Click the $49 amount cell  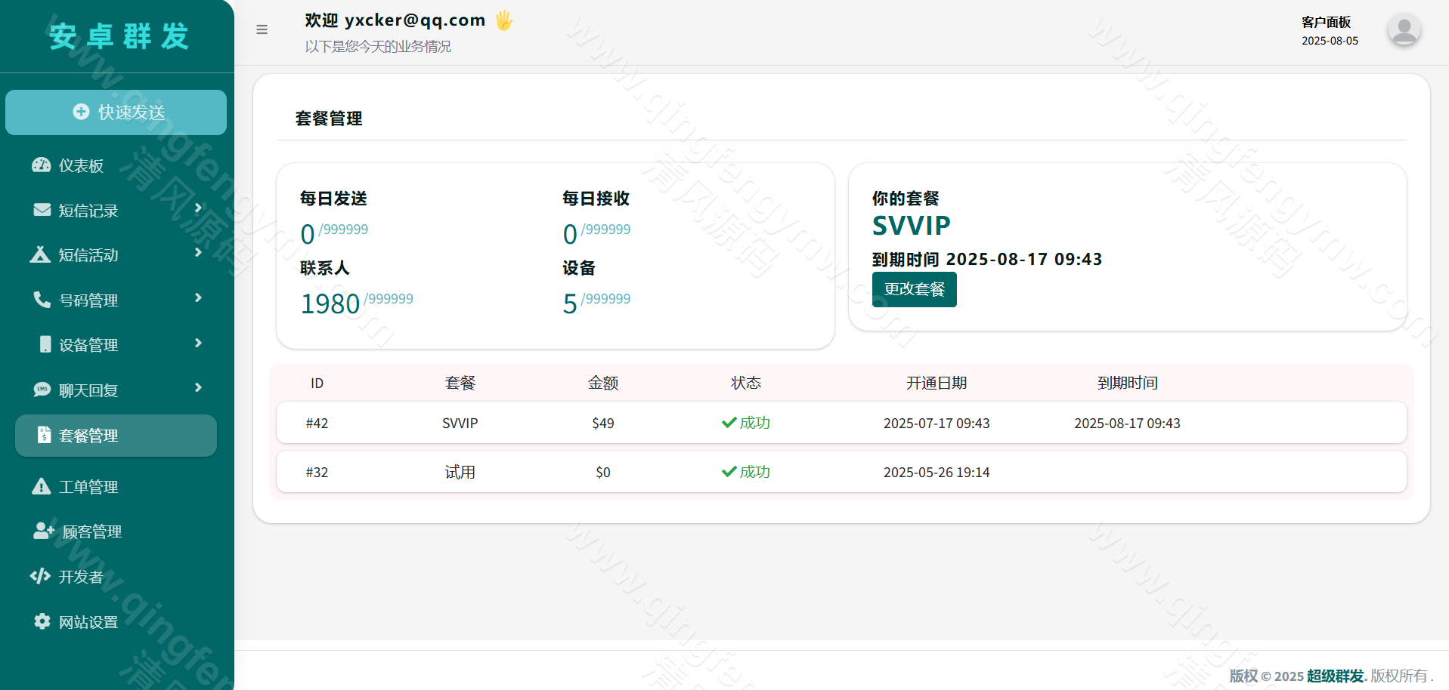[603, 423]
